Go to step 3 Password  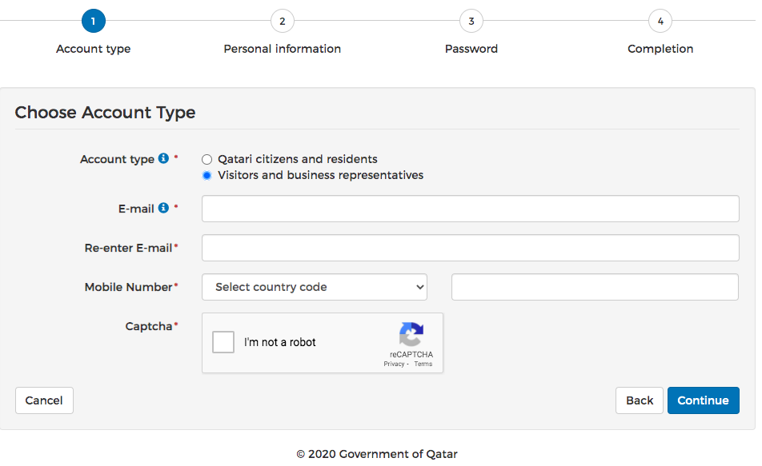471,21
